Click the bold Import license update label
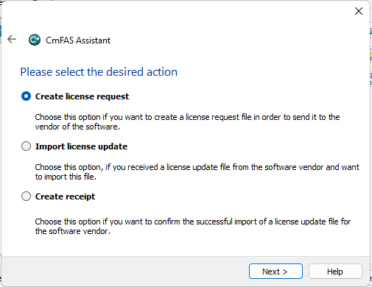372x287 pixels. [x=81, y=146]
